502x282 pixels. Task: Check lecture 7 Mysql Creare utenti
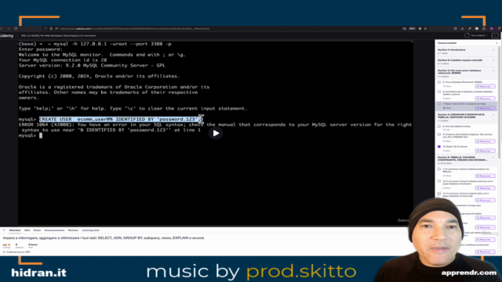coord(439,104)
